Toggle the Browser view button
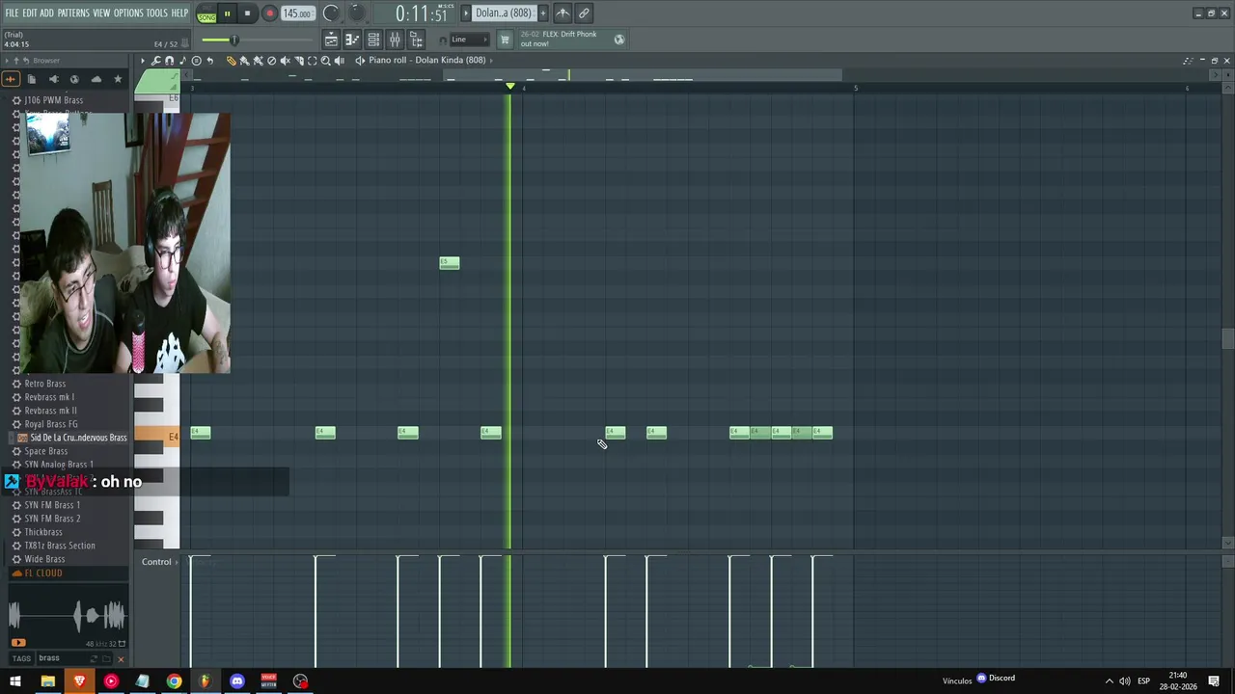The image size is (1235, 694). point(416,40)
